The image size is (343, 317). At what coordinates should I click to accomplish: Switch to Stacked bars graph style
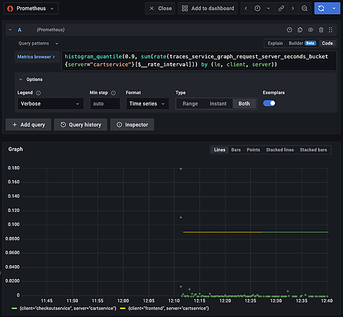(313, 150)
